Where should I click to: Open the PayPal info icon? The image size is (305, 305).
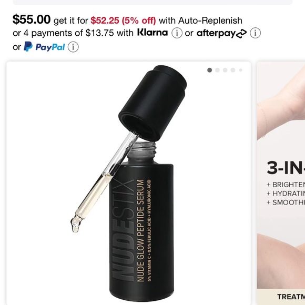[73, 47]
